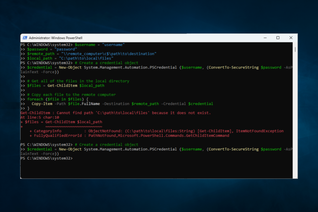Click the green comment about creating credential object
Image resolution: width=318 pixels, height=212 pixels.
click(108, 63)
